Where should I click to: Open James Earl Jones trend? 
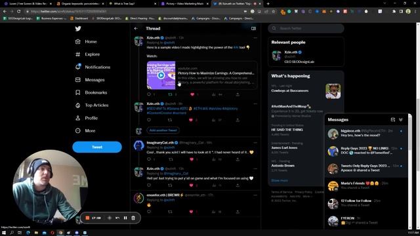coord(284,147)
